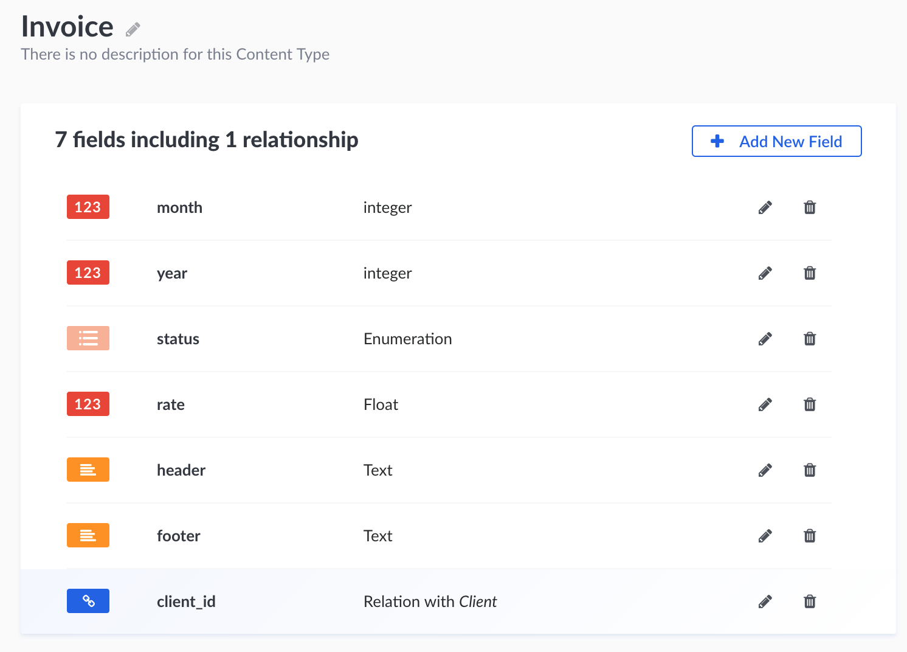The width and height of the screenshot is (907, 652).
Task: Click the blue relation link icon
Action: click(88, 601)
